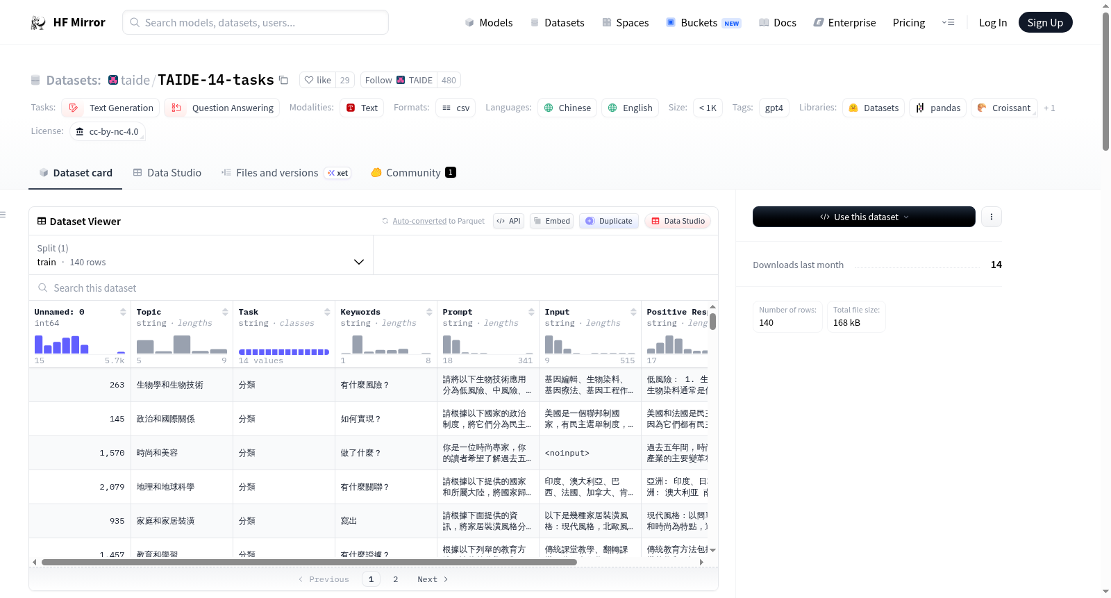
Task: Copy dataset name with clipboard icon
Action: 283,80
